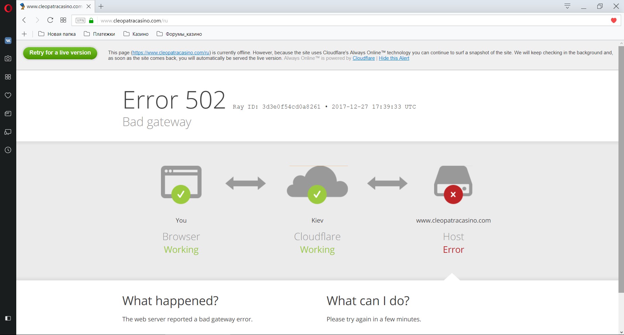Take a snapshot with the sidebar camera icon
624x335 pixels.
click(8, 58)
